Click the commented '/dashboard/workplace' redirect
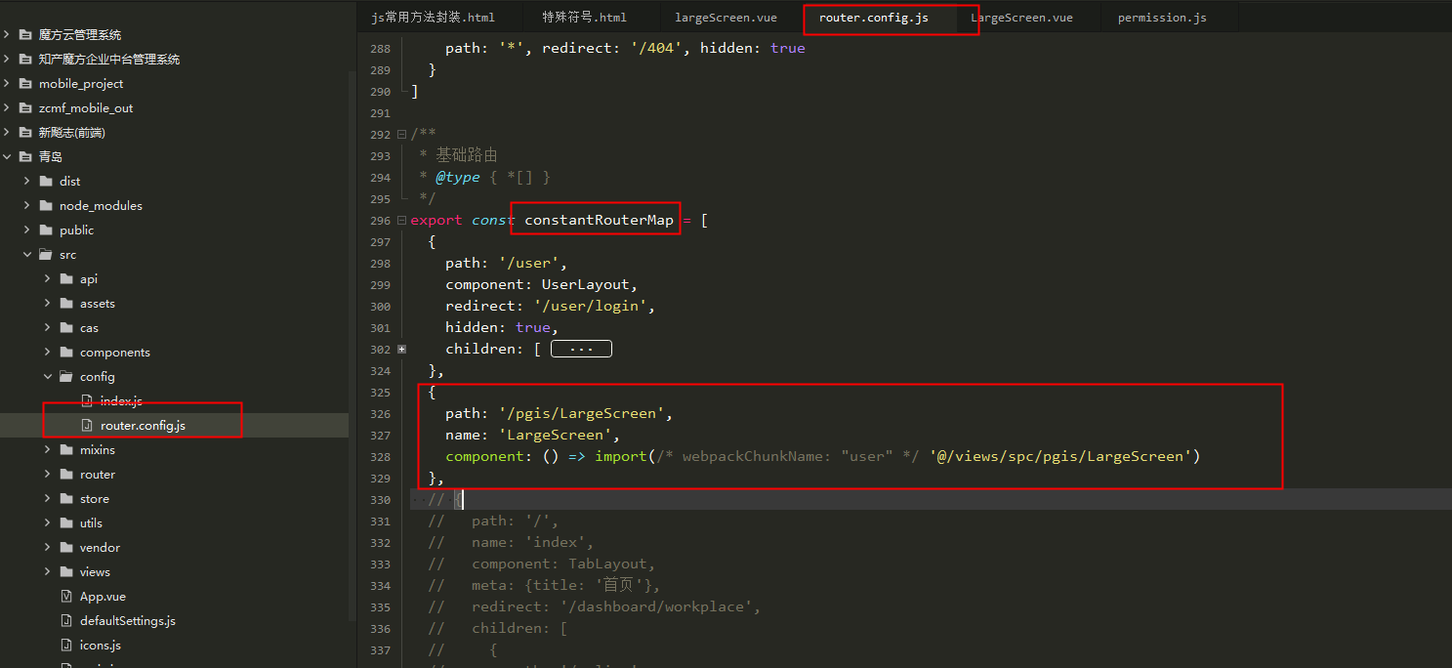The width and height of the screenshot is (1452, 668). [x=655, y=606]
